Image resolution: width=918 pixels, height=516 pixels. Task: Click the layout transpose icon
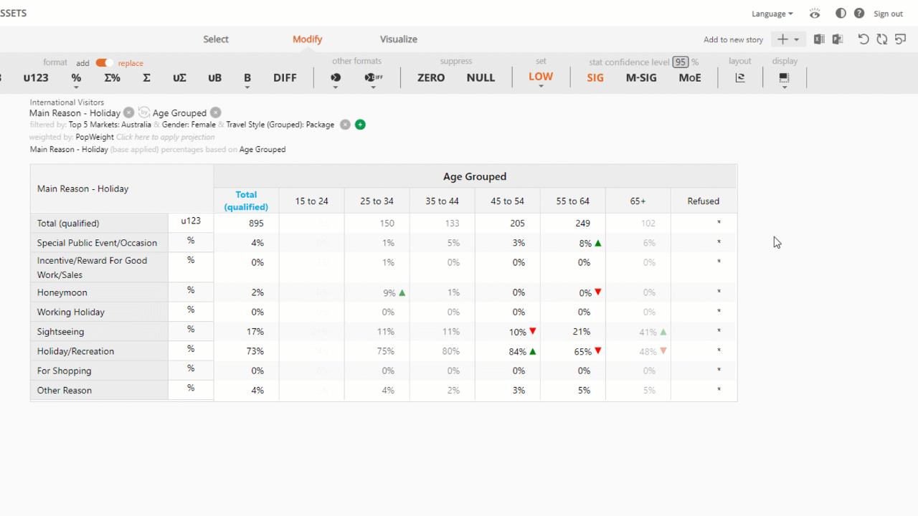(740, 77)
